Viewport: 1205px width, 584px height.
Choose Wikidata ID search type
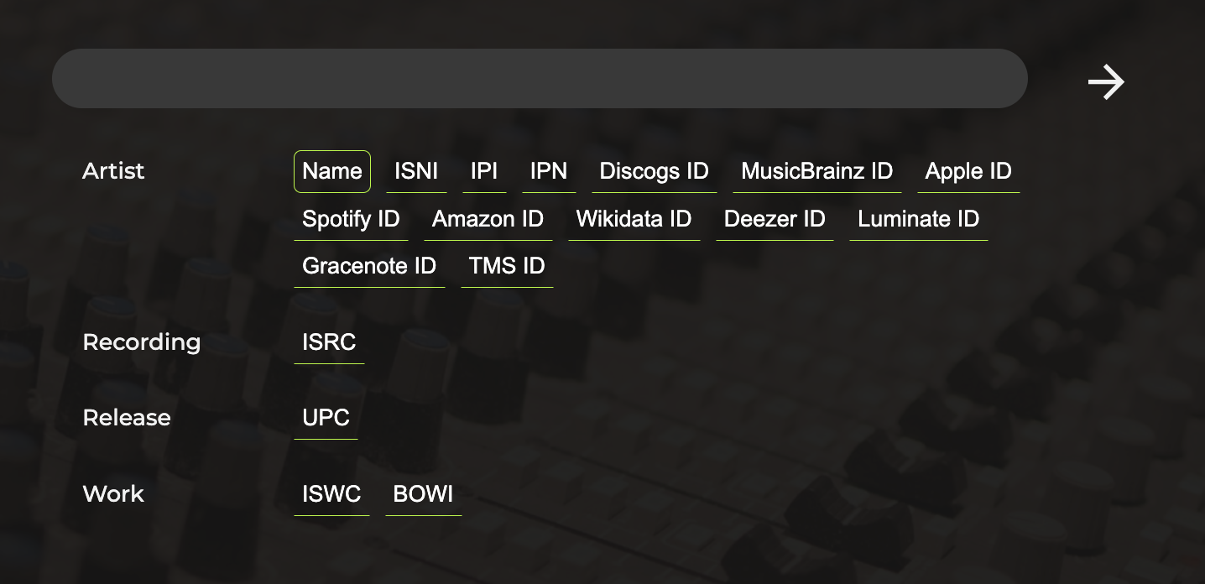point(634,219)
